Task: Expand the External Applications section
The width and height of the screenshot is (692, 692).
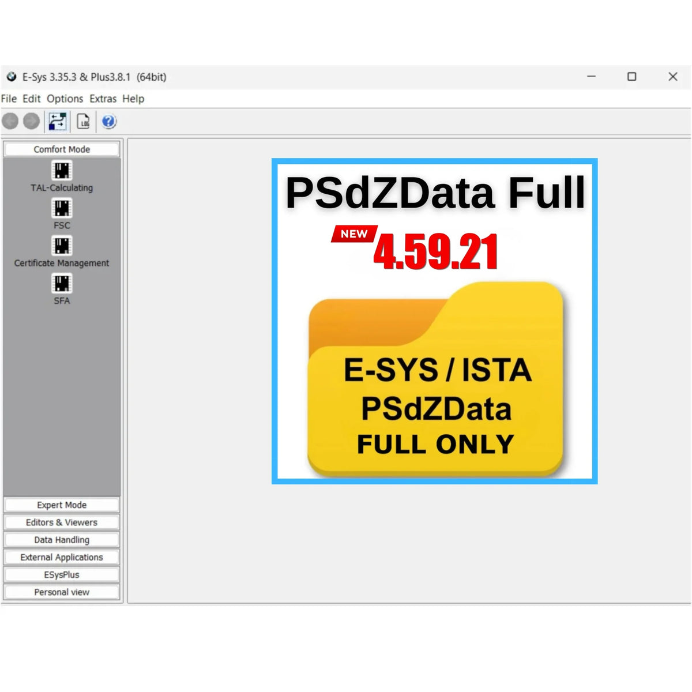Action: (x=62, y=557)
